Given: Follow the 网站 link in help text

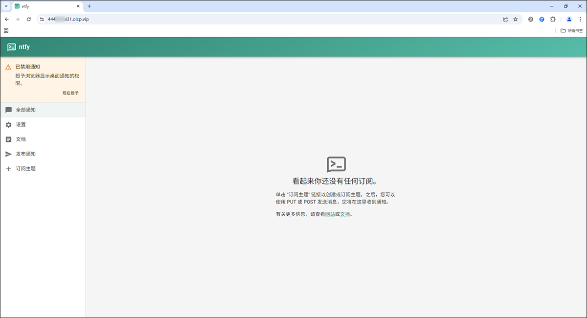Looking at the screenshot, I should [x=330, y=214].
